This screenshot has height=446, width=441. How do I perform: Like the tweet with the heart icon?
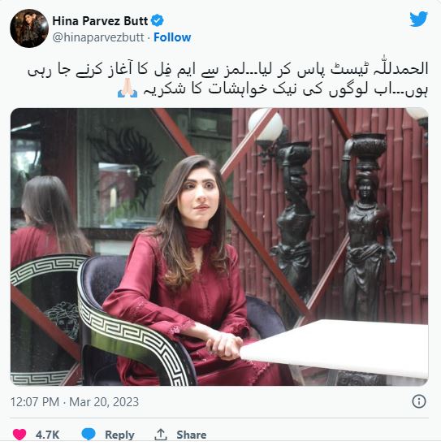tap(19, 435)
